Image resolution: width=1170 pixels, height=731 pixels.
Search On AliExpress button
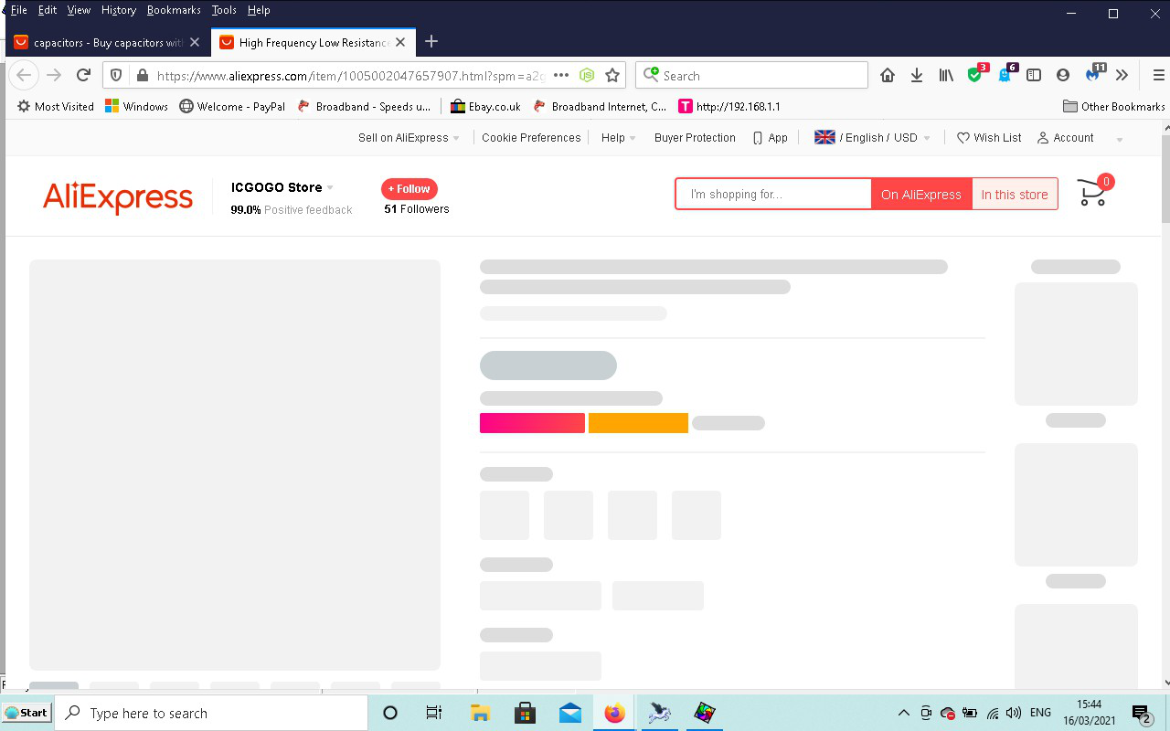tap(921, 195)
